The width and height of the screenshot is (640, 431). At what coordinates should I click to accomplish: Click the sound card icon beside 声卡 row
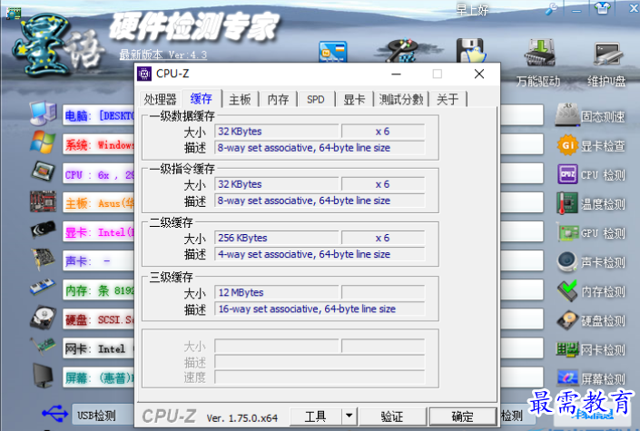point(43,260)
